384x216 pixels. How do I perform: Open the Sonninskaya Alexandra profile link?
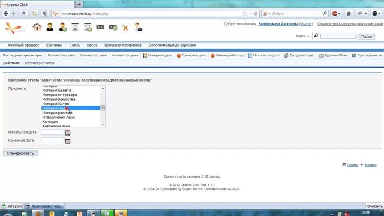point(278,24)
